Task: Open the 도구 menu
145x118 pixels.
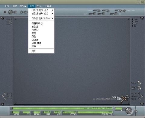Action: pyautogui.click(x=39, y=6)
